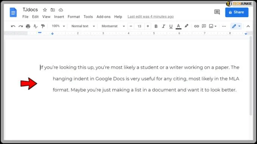Open the View menu
The width and height of the screenshot is (257, 144).
coord(46,17)
